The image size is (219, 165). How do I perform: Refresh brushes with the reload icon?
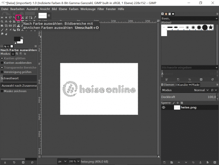(213, 79)
